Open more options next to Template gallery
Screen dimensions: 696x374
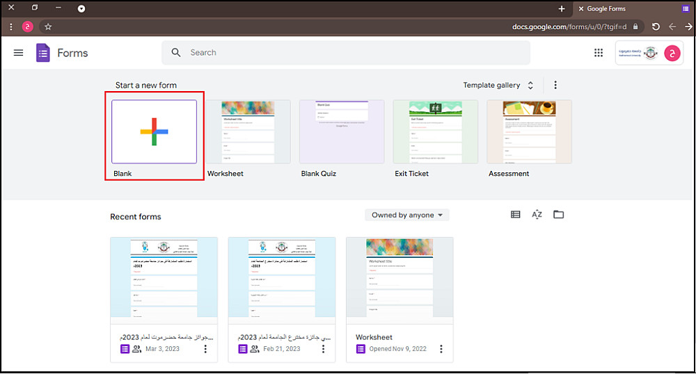click(x=555, y=85)
